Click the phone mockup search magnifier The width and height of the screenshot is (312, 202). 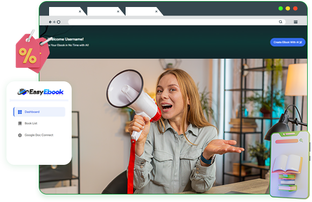click(x=301, y=141)
